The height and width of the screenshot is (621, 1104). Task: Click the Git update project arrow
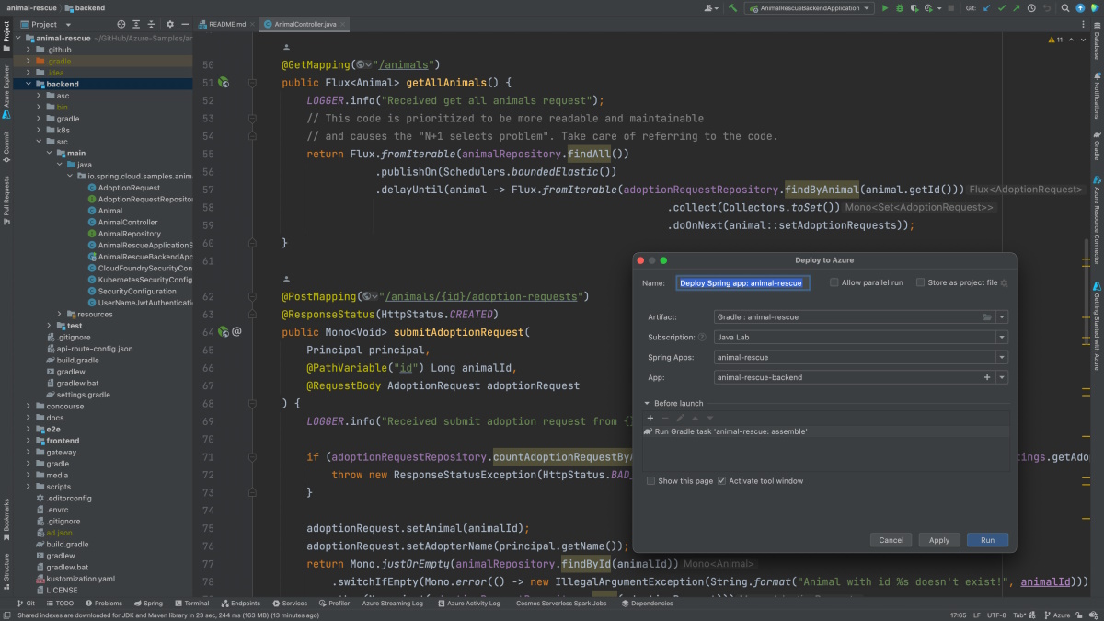(x=987, y=8)
